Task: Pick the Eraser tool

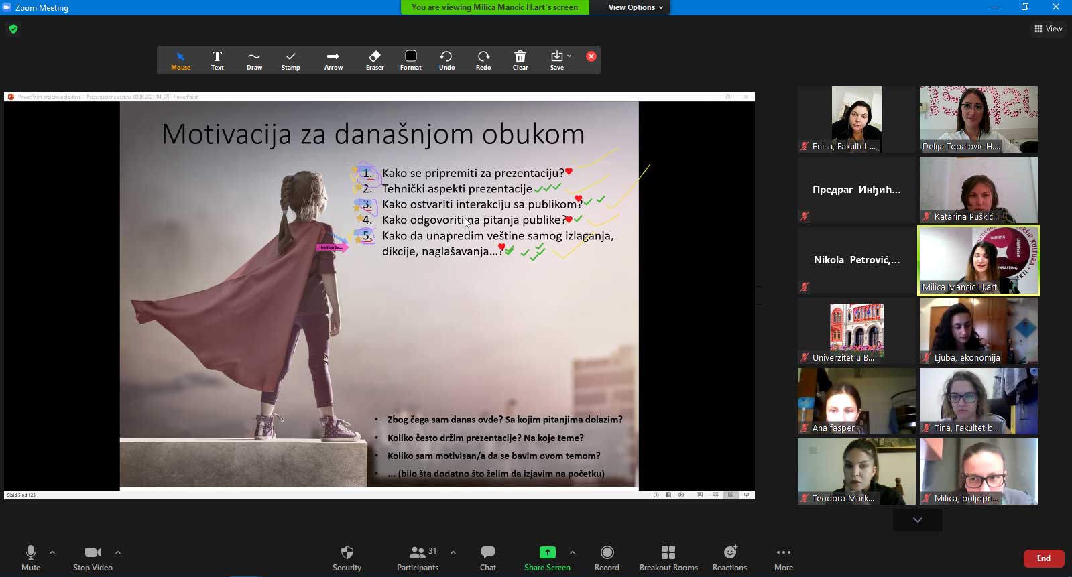Action: pyautogui.click(x=375, y=60)
